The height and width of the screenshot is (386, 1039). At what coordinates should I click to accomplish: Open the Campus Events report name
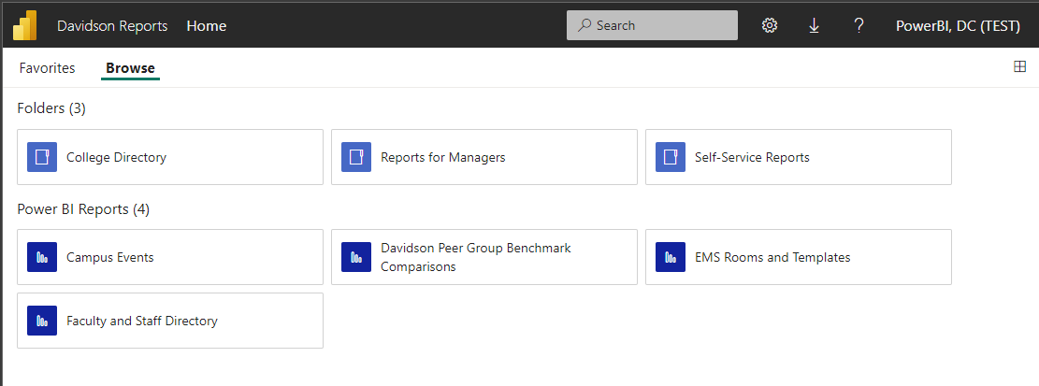[110, 258]
